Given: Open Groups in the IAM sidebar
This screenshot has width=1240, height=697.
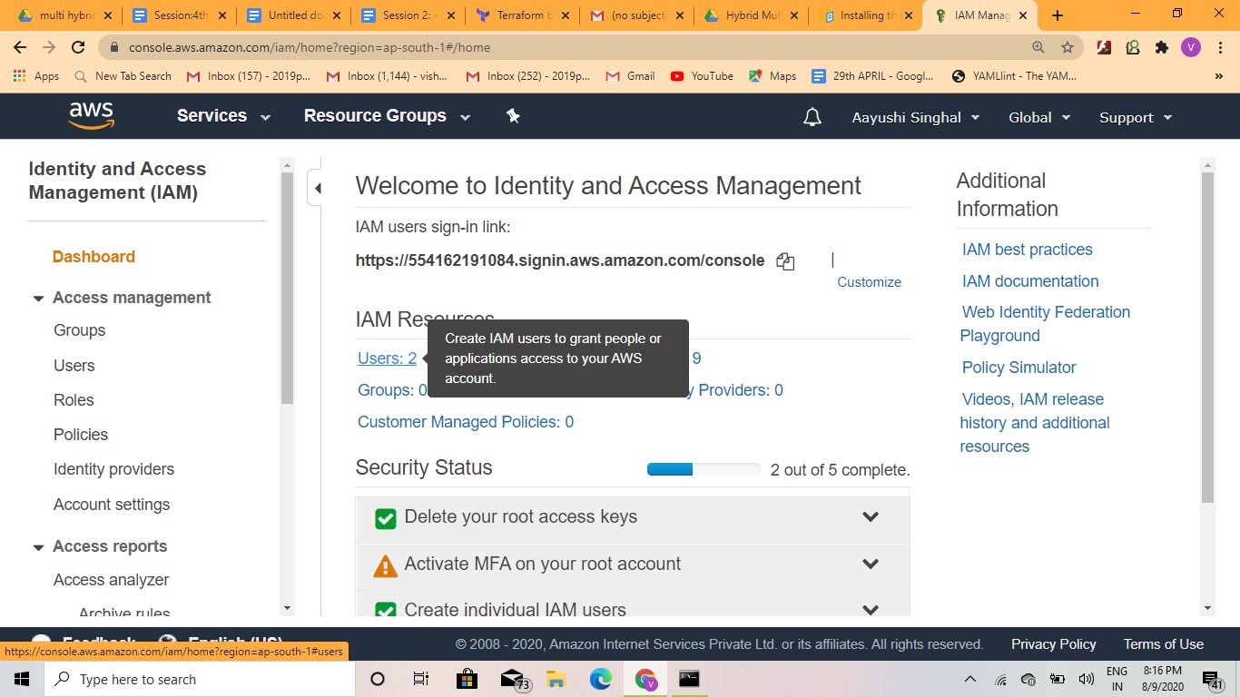Looking at the screenshot, I should pos(80,330).
